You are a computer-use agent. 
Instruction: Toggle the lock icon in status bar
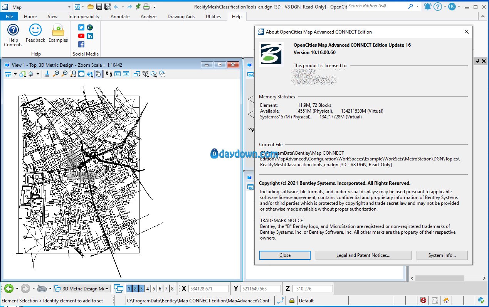[x=292, y=300]
